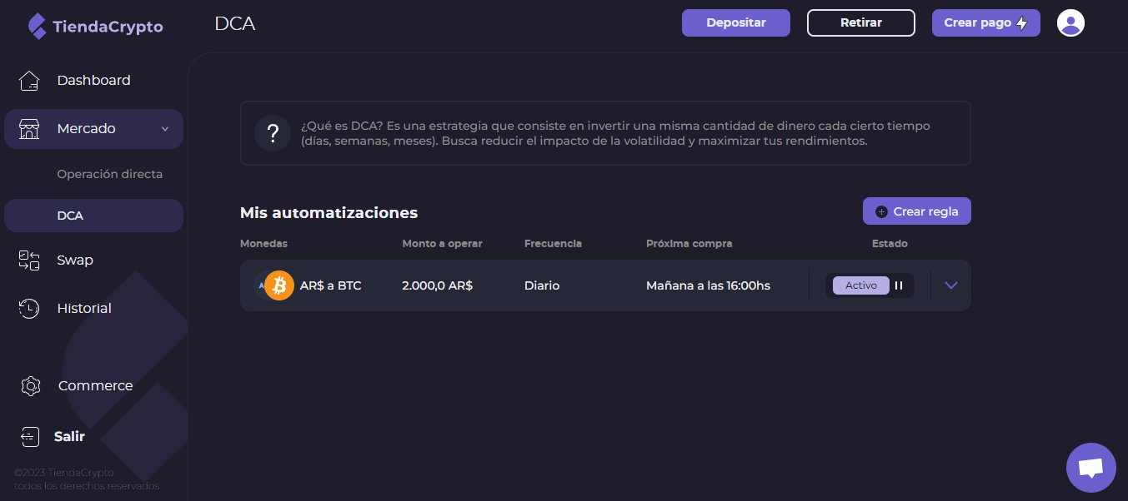The width and height of the screenshot is (1128, 501).
Task: Open the chat support bubble
Action: [x=1090, y=467]
